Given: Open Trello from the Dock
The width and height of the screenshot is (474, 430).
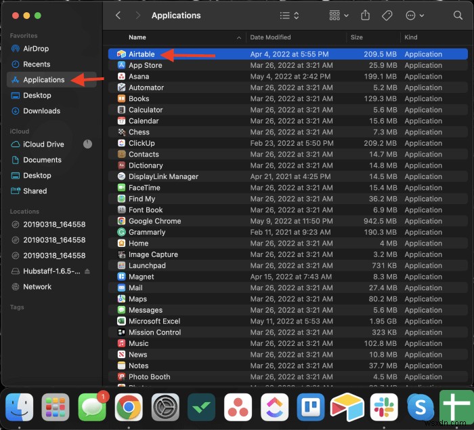Looking at the screenshot, I should click(x=311, y=408).
